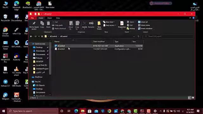Switch to the View ribbon tab

point(58,18)
